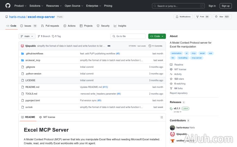
Task: View the 6 watching link
Action: click(x=178, y=84)
